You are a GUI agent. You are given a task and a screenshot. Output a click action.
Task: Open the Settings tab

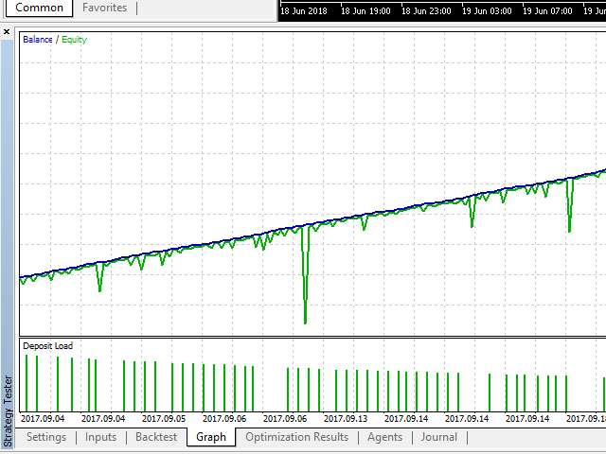pos(46,437)
